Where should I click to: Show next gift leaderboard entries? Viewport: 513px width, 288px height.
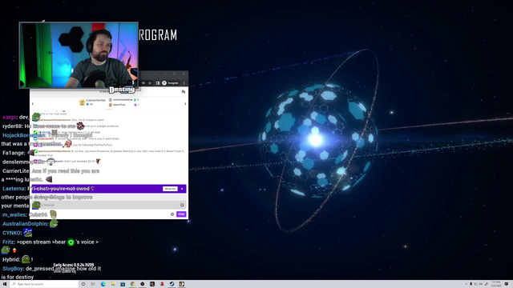[x=185, y=104]
